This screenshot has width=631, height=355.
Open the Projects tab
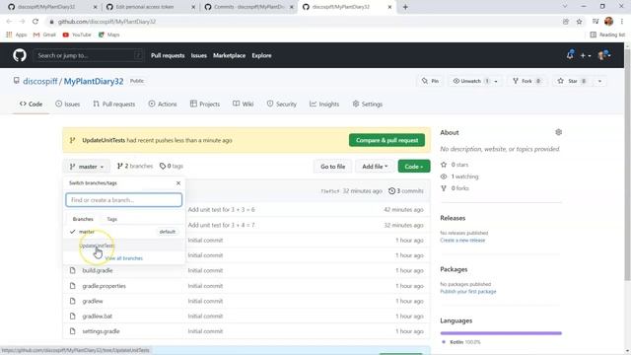coord(205,104)
